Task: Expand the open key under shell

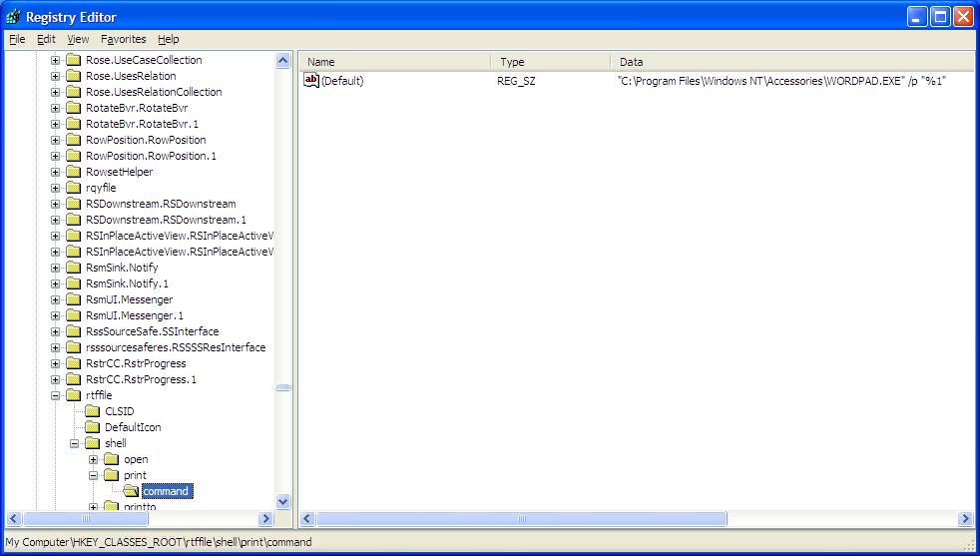Action: pos(94,459)
